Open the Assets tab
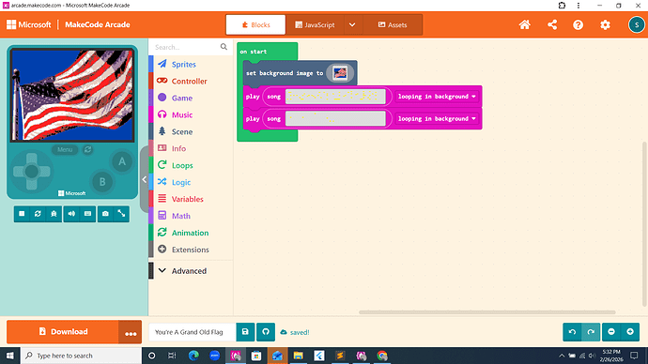 click(x=393, y=24)
